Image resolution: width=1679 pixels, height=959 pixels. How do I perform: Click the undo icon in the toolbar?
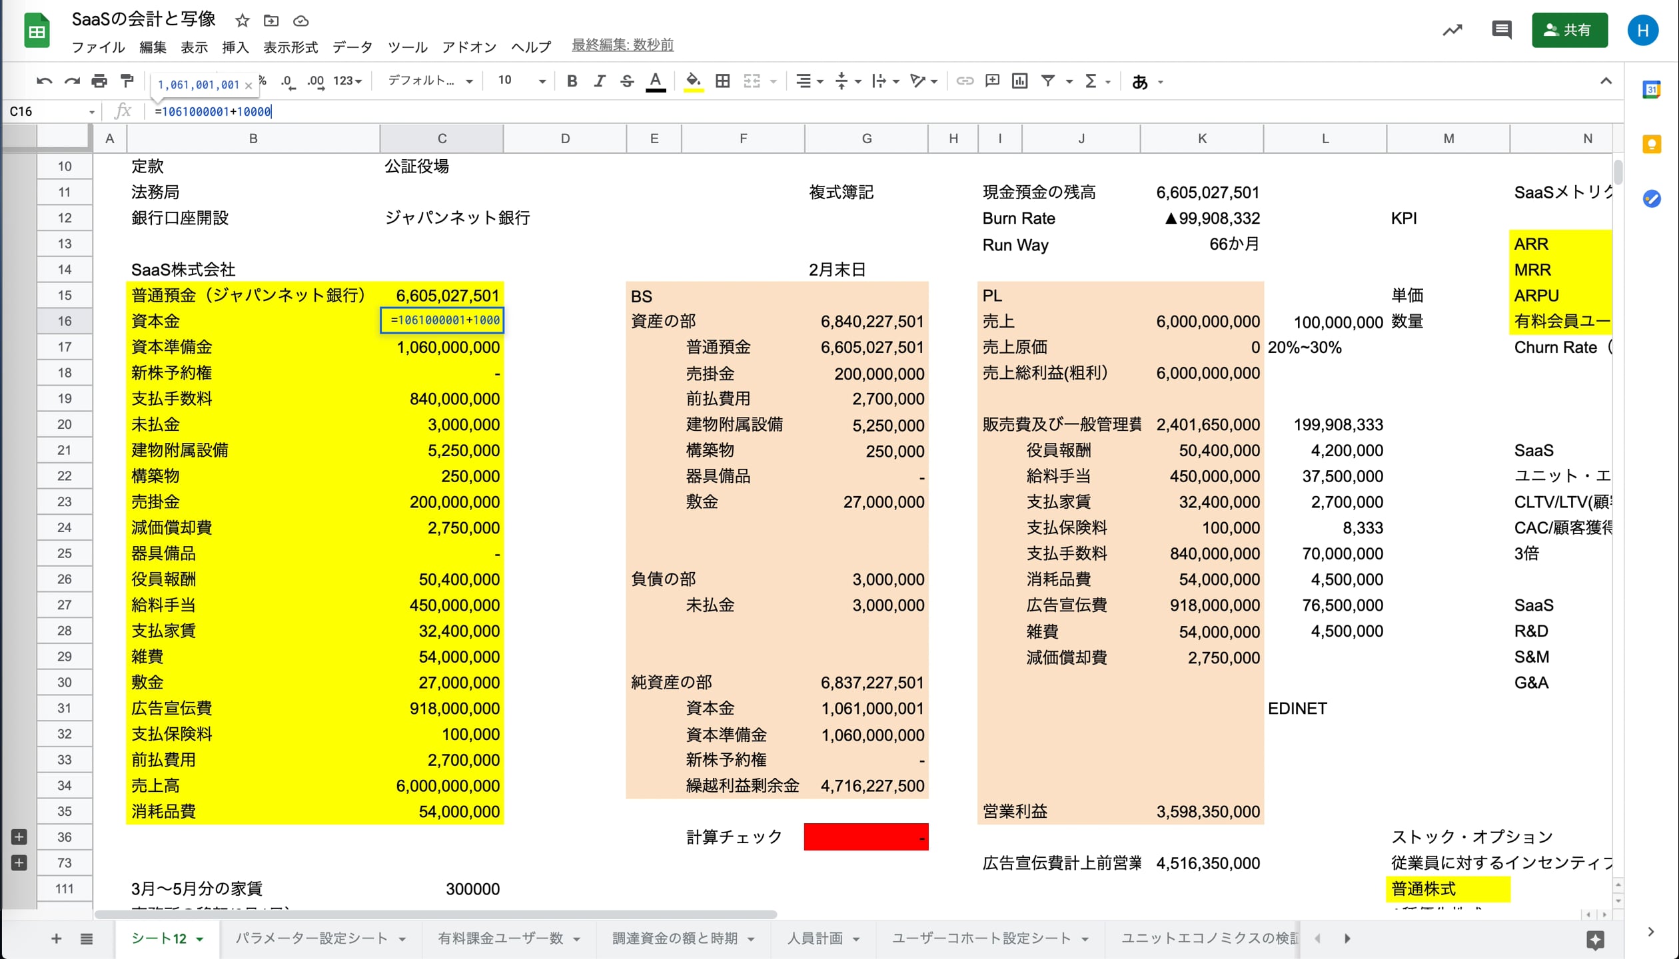click(x=44, y=81)
